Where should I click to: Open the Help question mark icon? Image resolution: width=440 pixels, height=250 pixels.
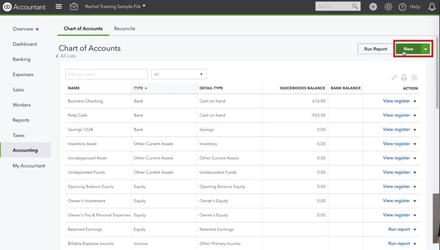click(x=402, y=7)
